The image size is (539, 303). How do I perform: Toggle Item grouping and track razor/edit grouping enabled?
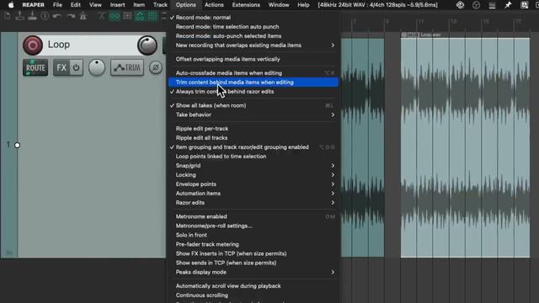coord(253,147)
